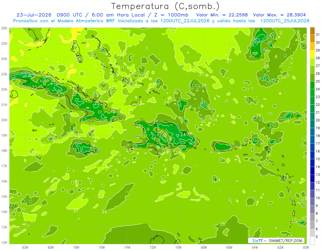Click the 26N latitude axis label

point(4,28)
